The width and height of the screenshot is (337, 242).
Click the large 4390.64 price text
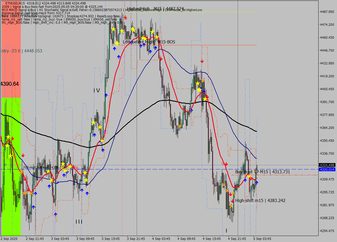pyautogui.click(x=9, y=84)
